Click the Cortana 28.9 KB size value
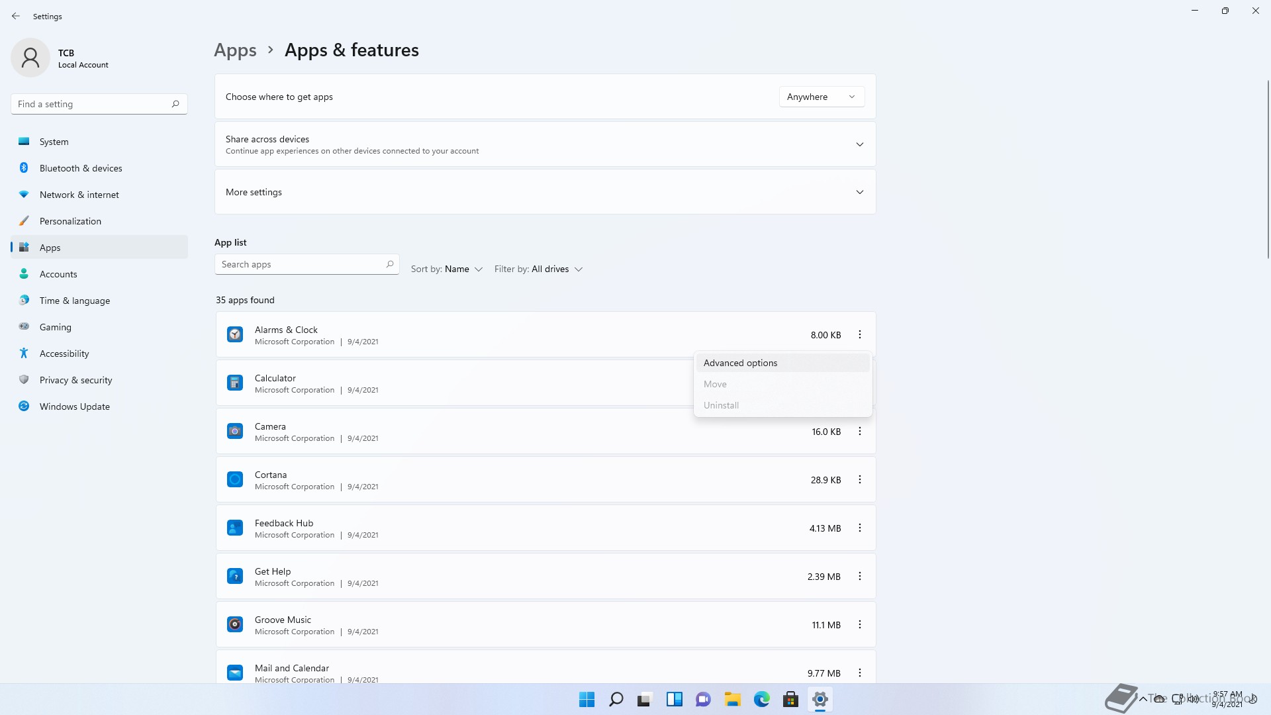Image resolution: width=1271 pixels, height=715 pixels. [825, 480]
